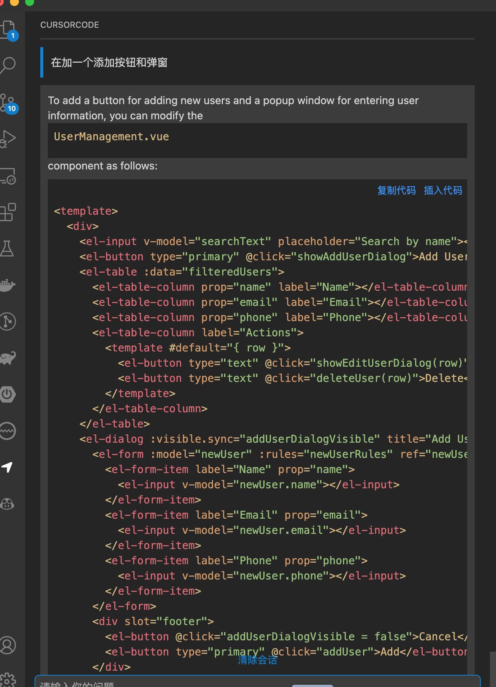Open the Extensions marketplace view

point(8,212)
